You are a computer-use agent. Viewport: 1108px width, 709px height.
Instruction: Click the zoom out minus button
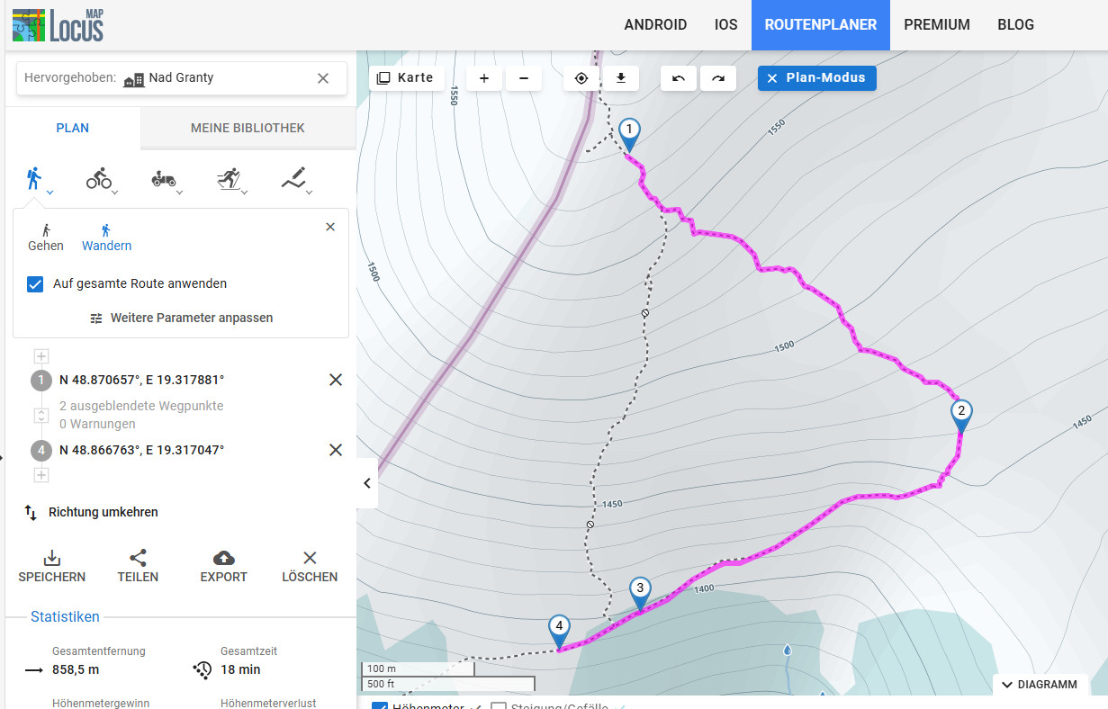(524, 78)
